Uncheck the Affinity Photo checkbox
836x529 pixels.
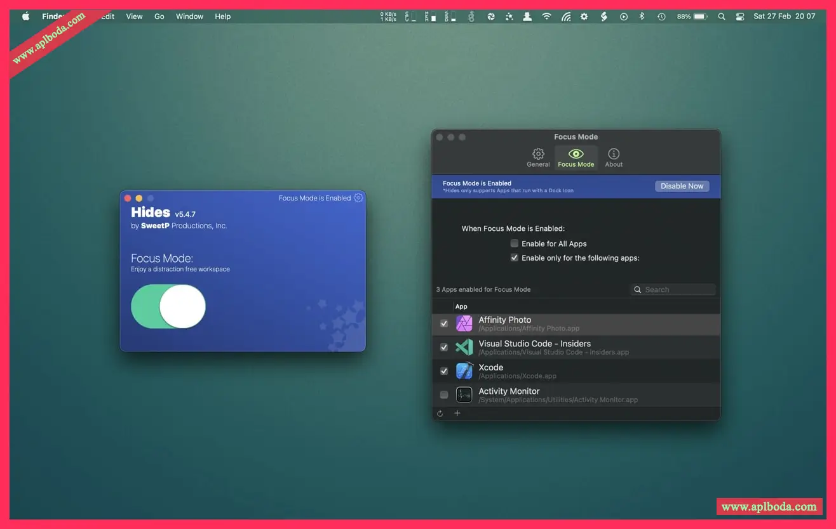pos(444,323)
